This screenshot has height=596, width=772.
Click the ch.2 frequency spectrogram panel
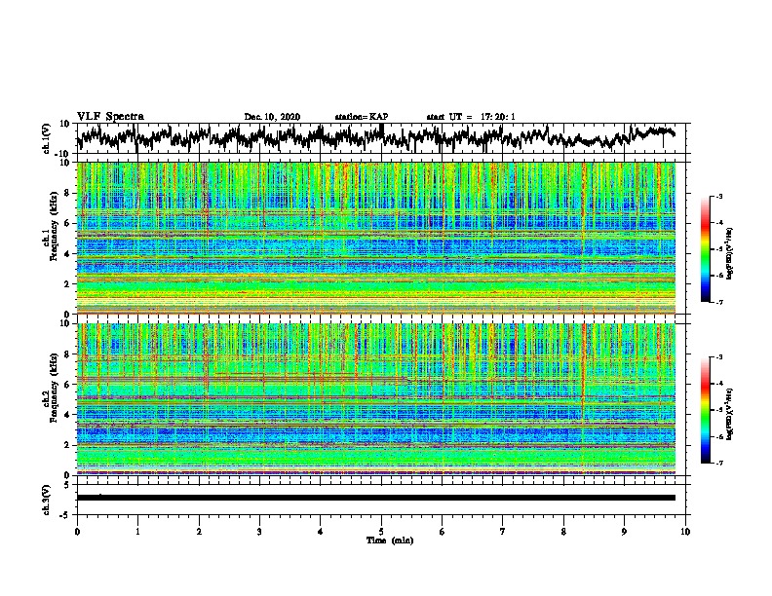[376, 399]
